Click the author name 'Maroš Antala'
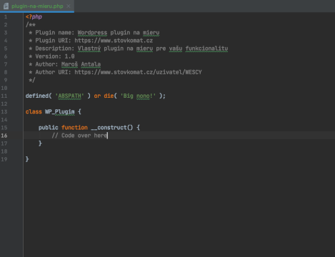The image size is (335, 257). pos(81,64)
